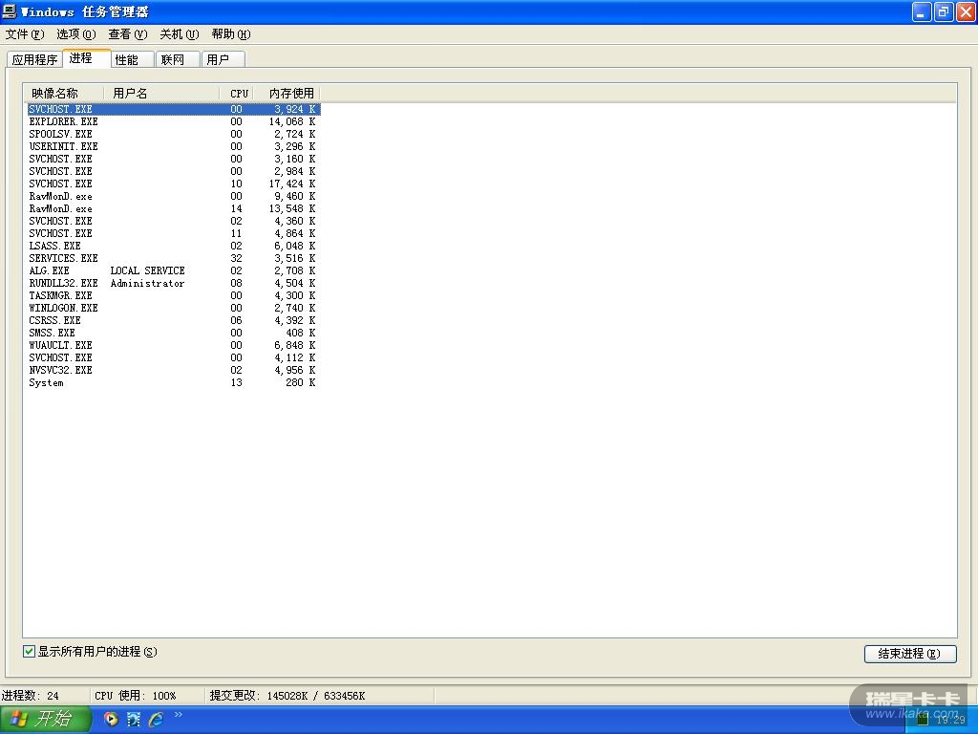Restore down the Task Manager window
Screen dimensions: 978x734
pos(944,11)
